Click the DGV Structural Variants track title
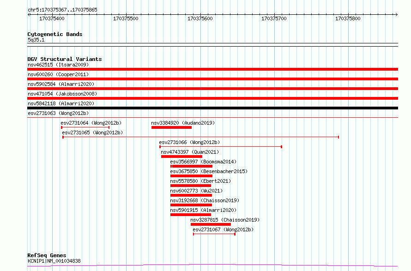411x271 pixels. tap(65, 59)
